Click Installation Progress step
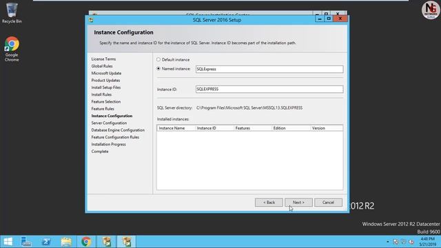 pyautogui.click(x=108, y=144)
